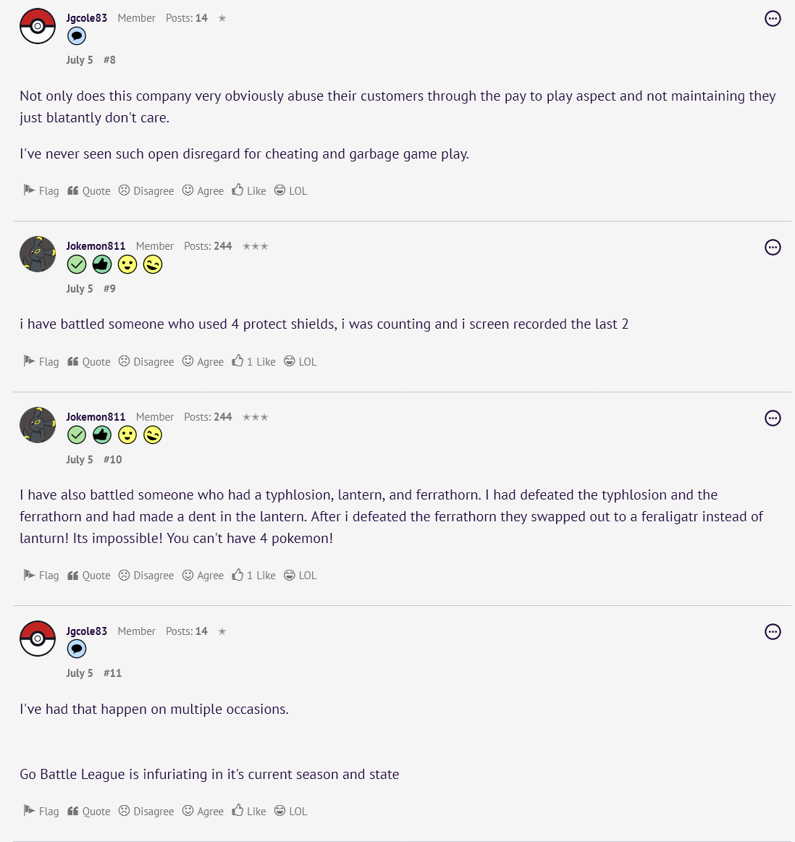Click Jgcole83's Pokeball avatar on post #8
The width and height of the screenshot is (795, 842).
point(38,27)
